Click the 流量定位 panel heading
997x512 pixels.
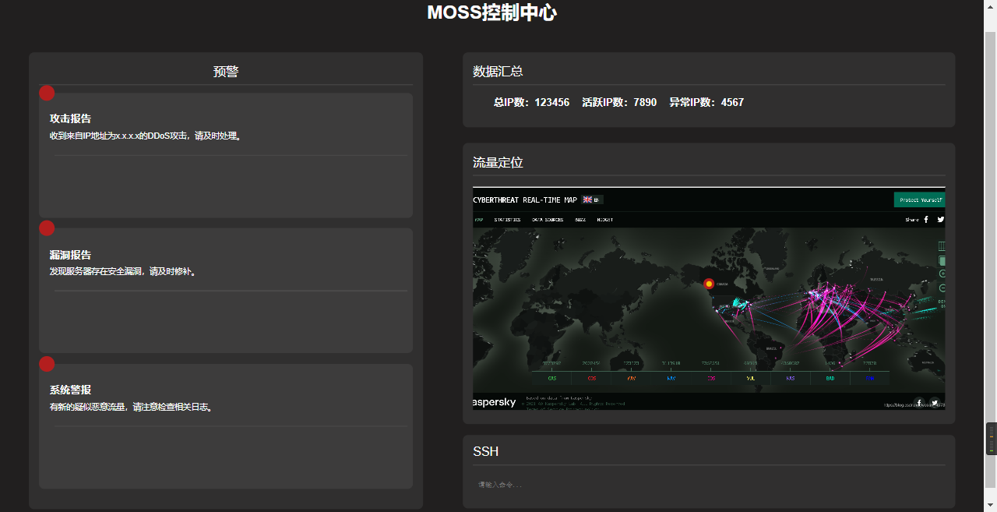(x=498, y=163)
